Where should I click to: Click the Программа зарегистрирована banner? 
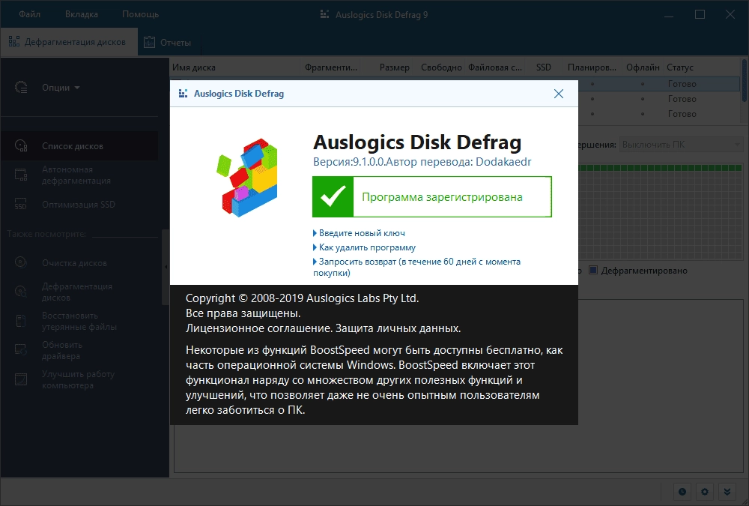click(x=432, y=197)
